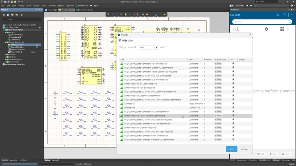Switch to the Navigator tab at the bottom left
Image resolution: width=296 pixels, height=166 pixels.
pos(13,160)
